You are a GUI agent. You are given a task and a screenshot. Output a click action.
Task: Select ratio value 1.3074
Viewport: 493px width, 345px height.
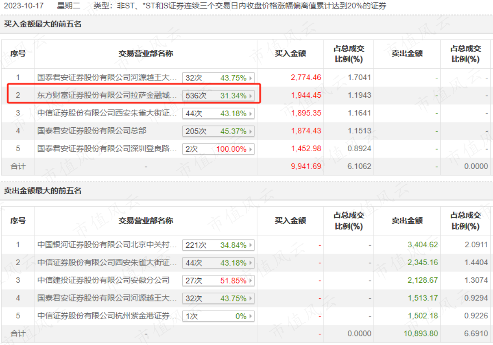476,280
